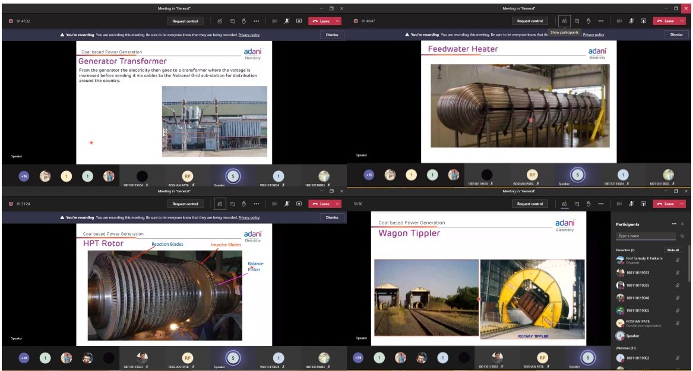Open the Leave dropdown in Wagon Tippler window
693x371 pixels.
pyautogui.click(x=682, y=204)
